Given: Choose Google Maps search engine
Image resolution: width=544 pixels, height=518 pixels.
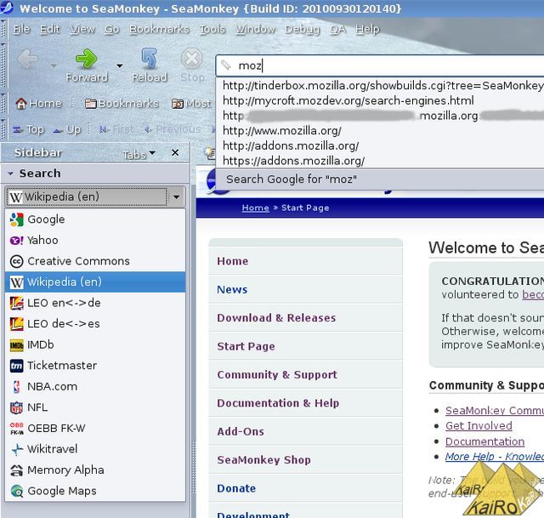Looking at the screenshot, I should click(x=95, y=491).
